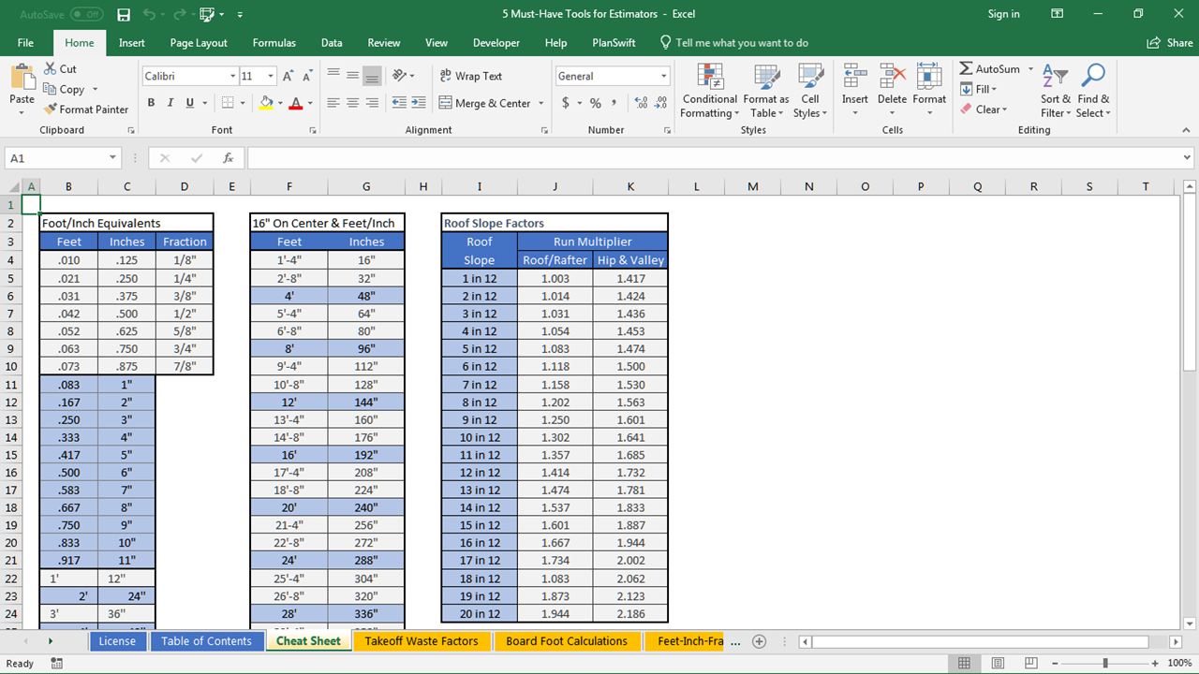Click the Page Layout view status icon

point(999,663)
